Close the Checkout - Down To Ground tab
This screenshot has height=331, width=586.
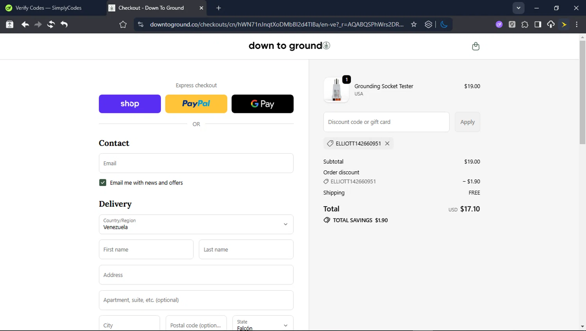(x=201, y=8)
